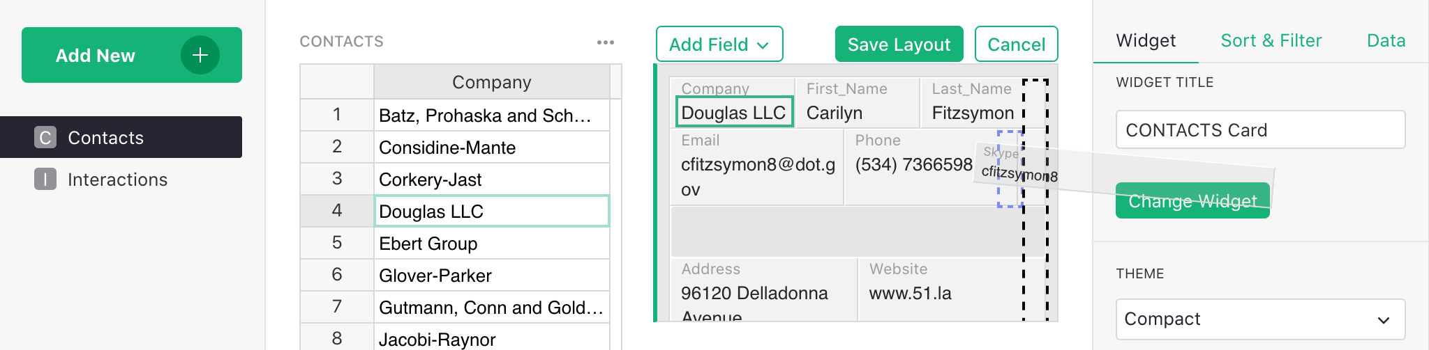Select the Phone field in the card
Viewport: 1429px width, 350px height.
click(x=913, y=165)
